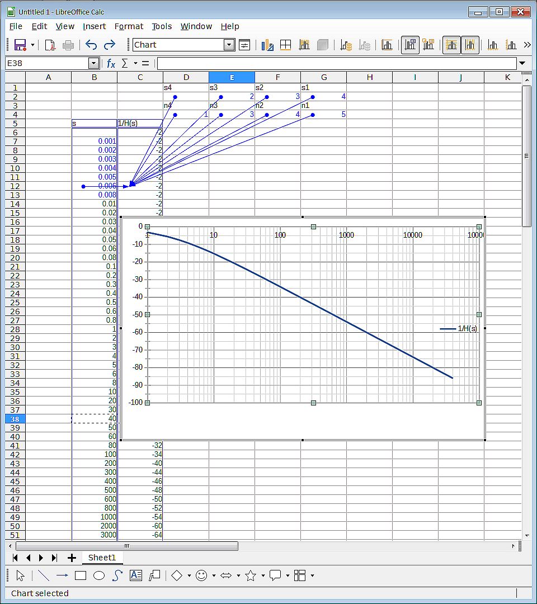Insert a Star shape
Image resolution: width=537 pixels, height=604 pixels.
251,575
